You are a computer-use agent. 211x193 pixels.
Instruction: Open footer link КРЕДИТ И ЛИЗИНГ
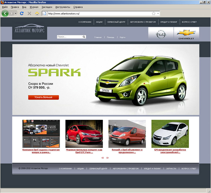152,168
